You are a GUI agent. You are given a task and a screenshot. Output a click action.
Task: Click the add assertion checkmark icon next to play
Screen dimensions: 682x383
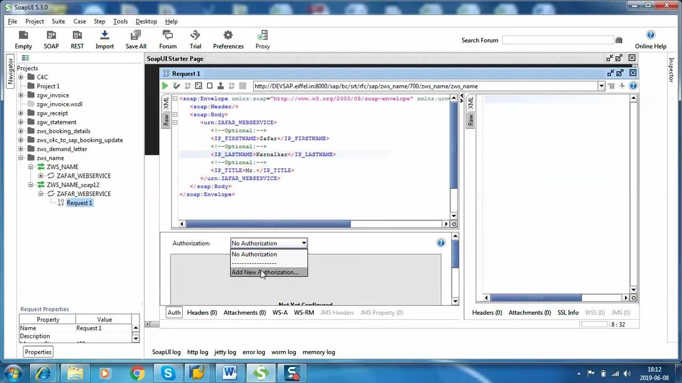[x=176, y=86]
